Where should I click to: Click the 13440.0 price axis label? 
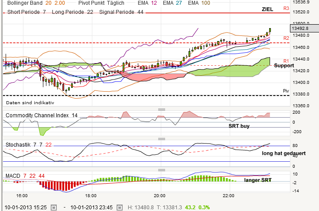click(x=301, y=59)
